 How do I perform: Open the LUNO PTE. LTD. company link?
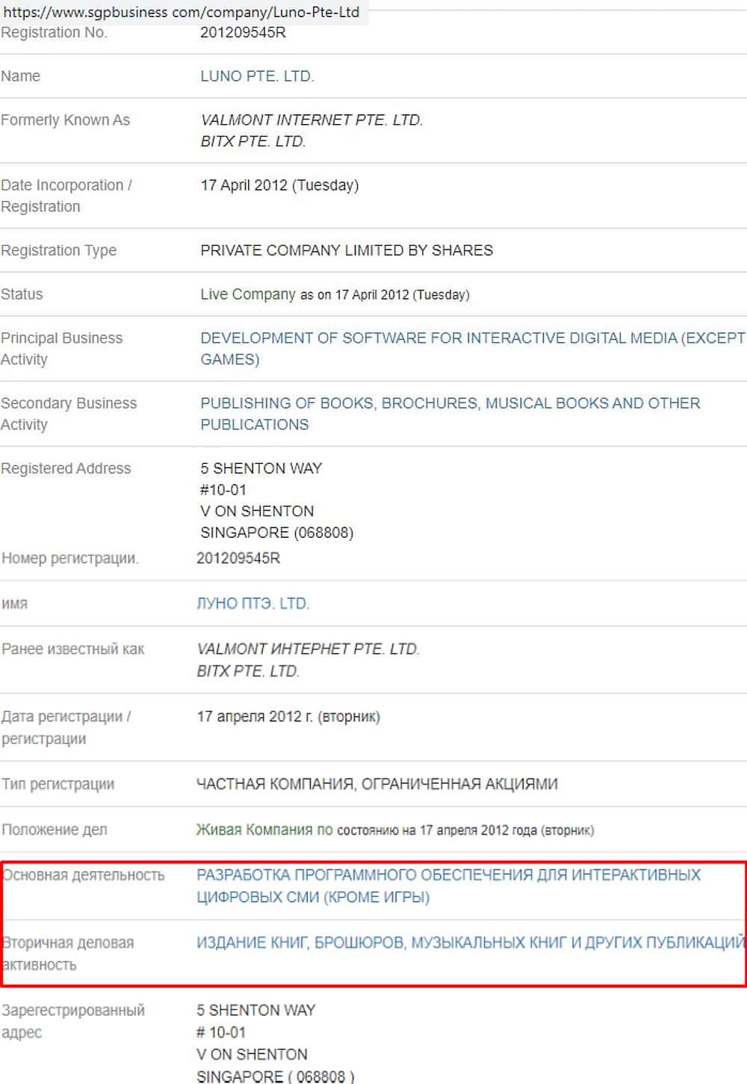(257, 76)
